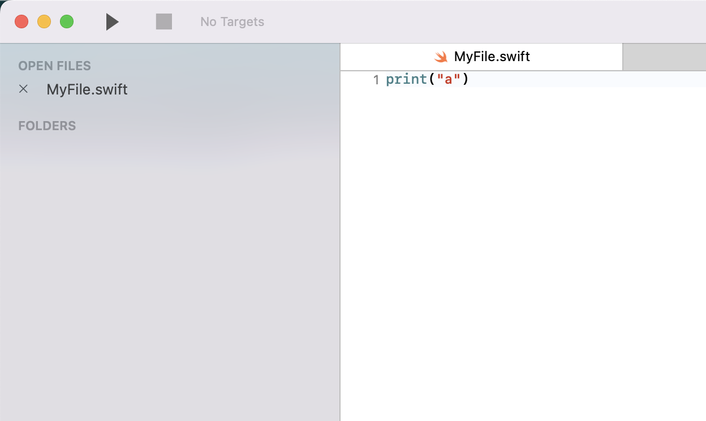Select MyFile.swift in the open files list
The width and height of the screenshot is (706, 421).
pyautogui.click(x=87, y=89)
